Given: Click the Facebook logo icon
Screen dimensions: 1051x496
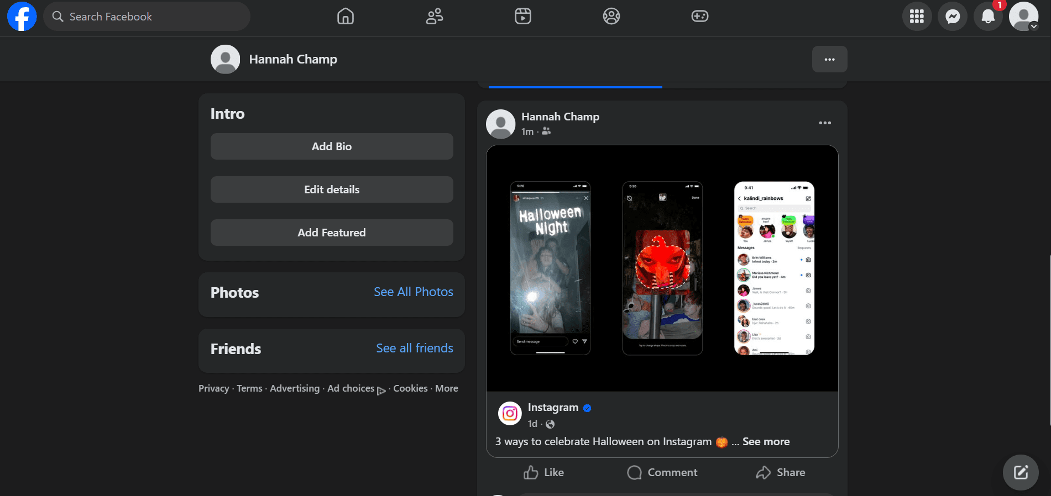Looking at the screenshot, I should tap(22, 17).
